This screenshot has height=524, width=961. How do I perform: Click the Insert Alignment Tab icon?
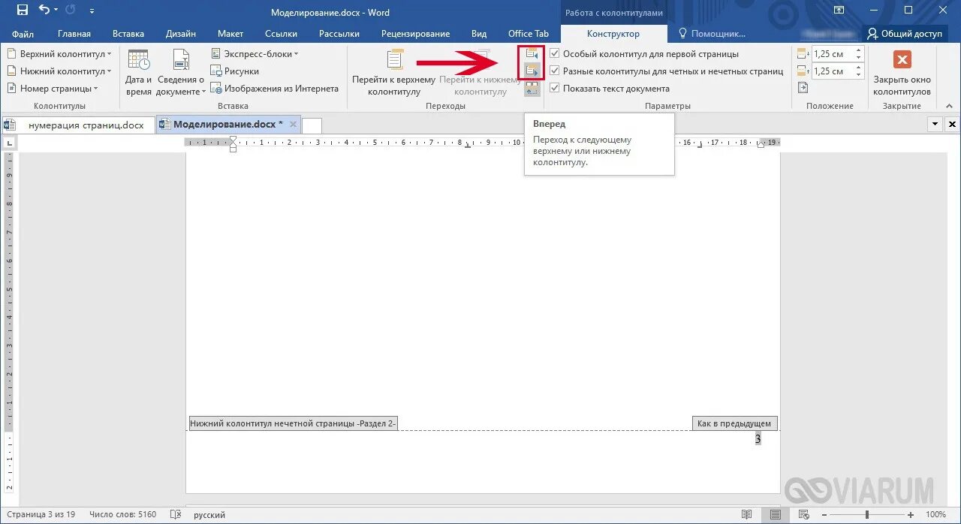click(x=803, y=88)
